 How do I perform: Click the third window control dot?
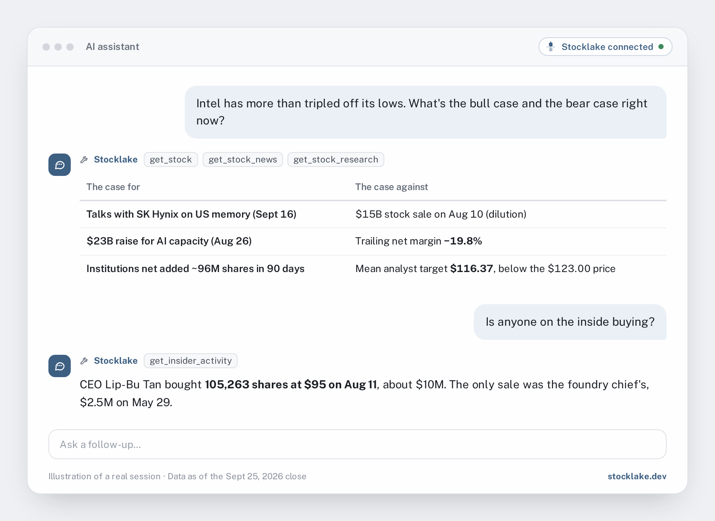tap(70, 47)
